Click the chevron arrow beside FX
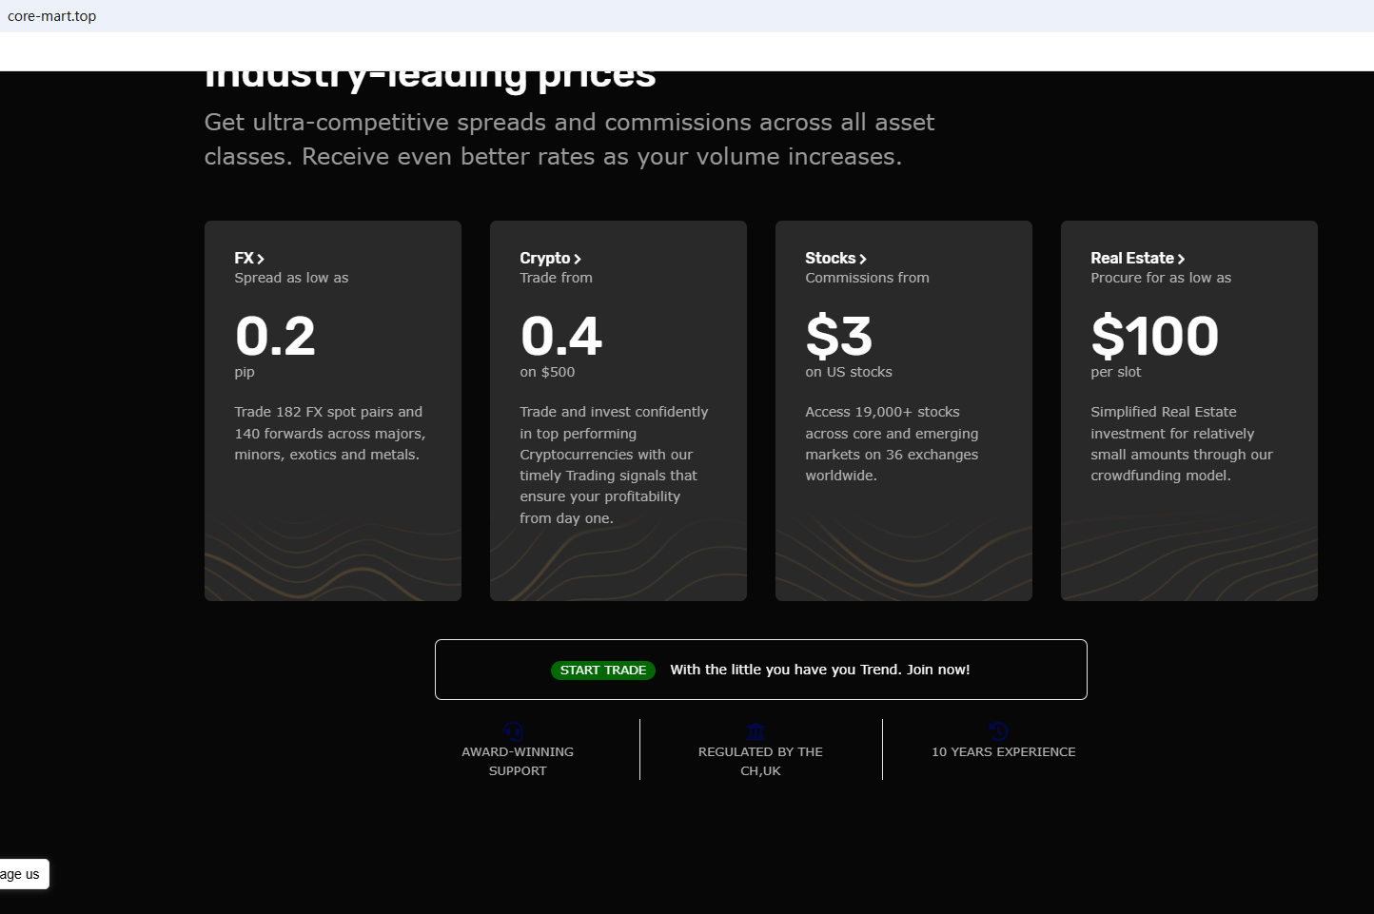 pyautogui.click(x=261, y=259)
